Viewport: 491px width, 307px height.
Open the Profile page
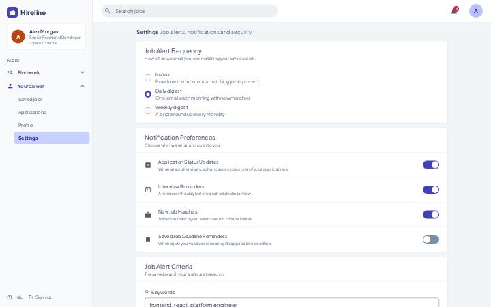52,125
